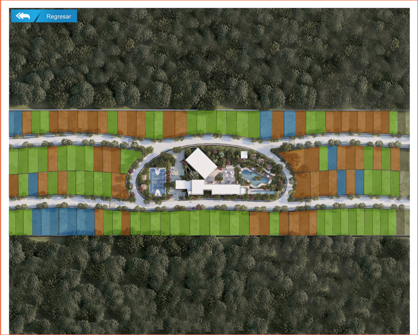418x335 pixels.
Task: Click the leftmost blue lot in the top row
Action: pyautogui.click(x=12, y=122)
